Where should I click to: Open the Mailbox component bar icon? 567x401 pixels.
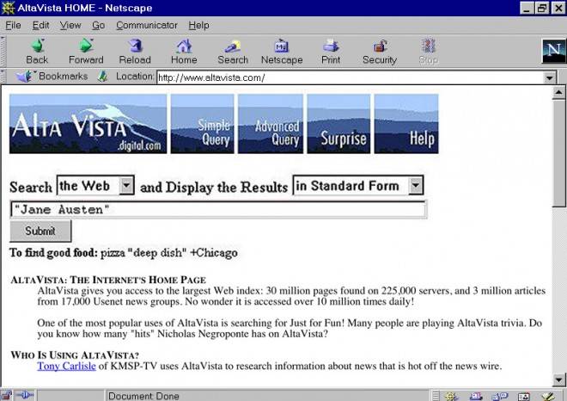pos(476,397)
